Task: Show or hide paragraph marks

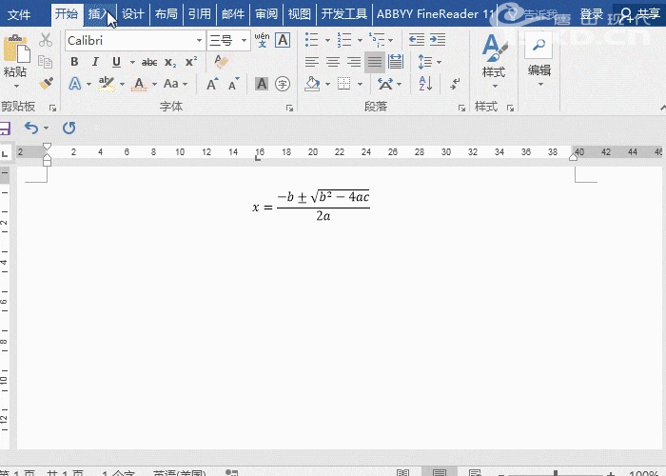Action: click(x=455, y=84)
